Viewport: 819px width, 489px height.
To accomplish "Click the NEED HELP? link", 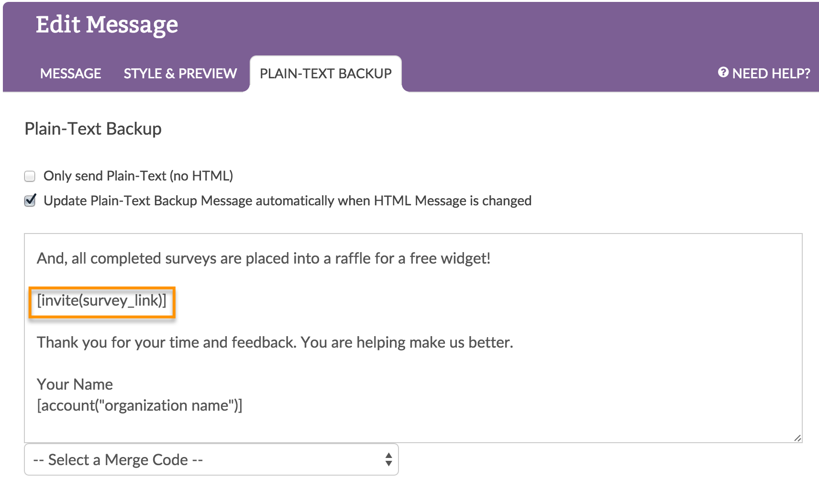I will coord(771,74).
